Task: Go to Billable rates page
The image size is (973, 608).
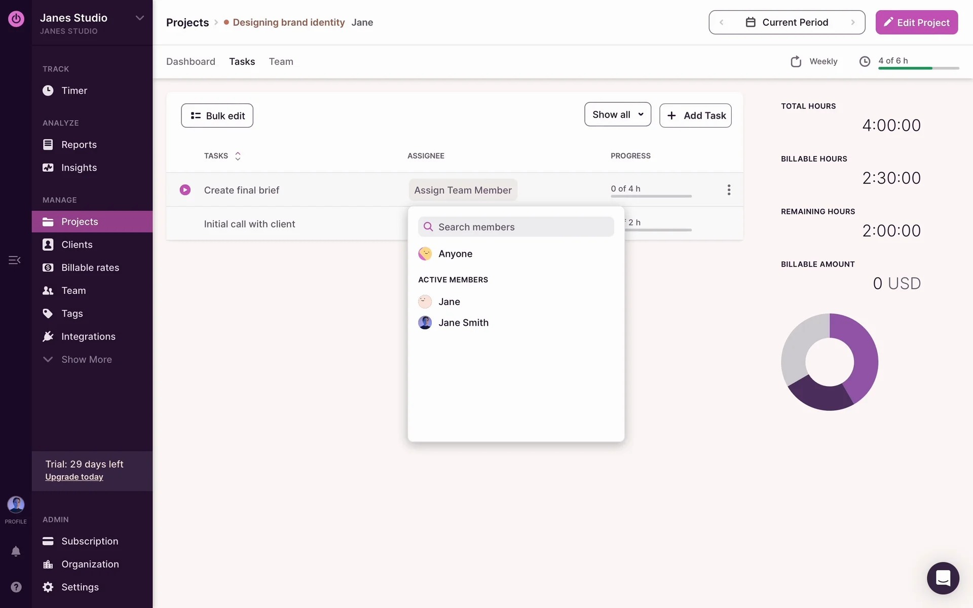Action: point(90,268)
